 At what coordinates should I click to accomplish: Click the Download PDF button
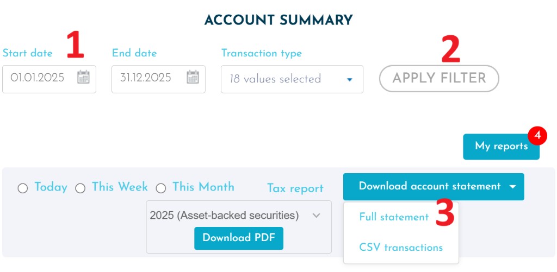pos(239,238)
